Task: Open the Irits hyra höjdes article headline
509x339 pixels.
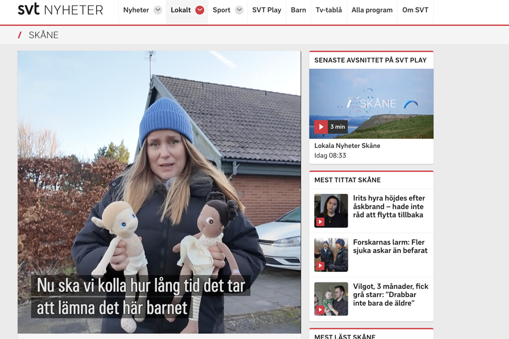Action: [x=389, y=206]
